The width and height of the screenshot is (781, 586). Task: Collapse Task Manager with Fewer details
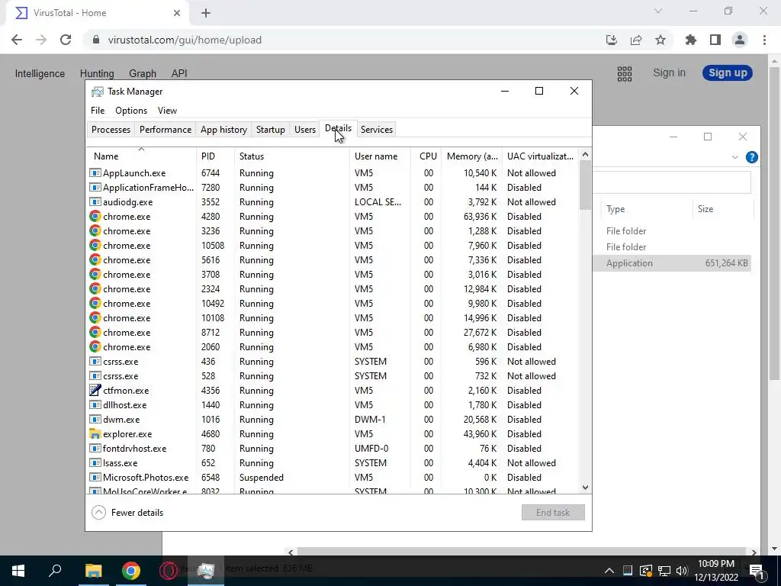(127, 512)
